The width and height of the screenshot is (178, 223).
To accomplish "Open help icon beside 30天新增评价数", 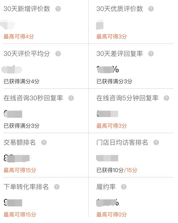I will pos(58,9).
